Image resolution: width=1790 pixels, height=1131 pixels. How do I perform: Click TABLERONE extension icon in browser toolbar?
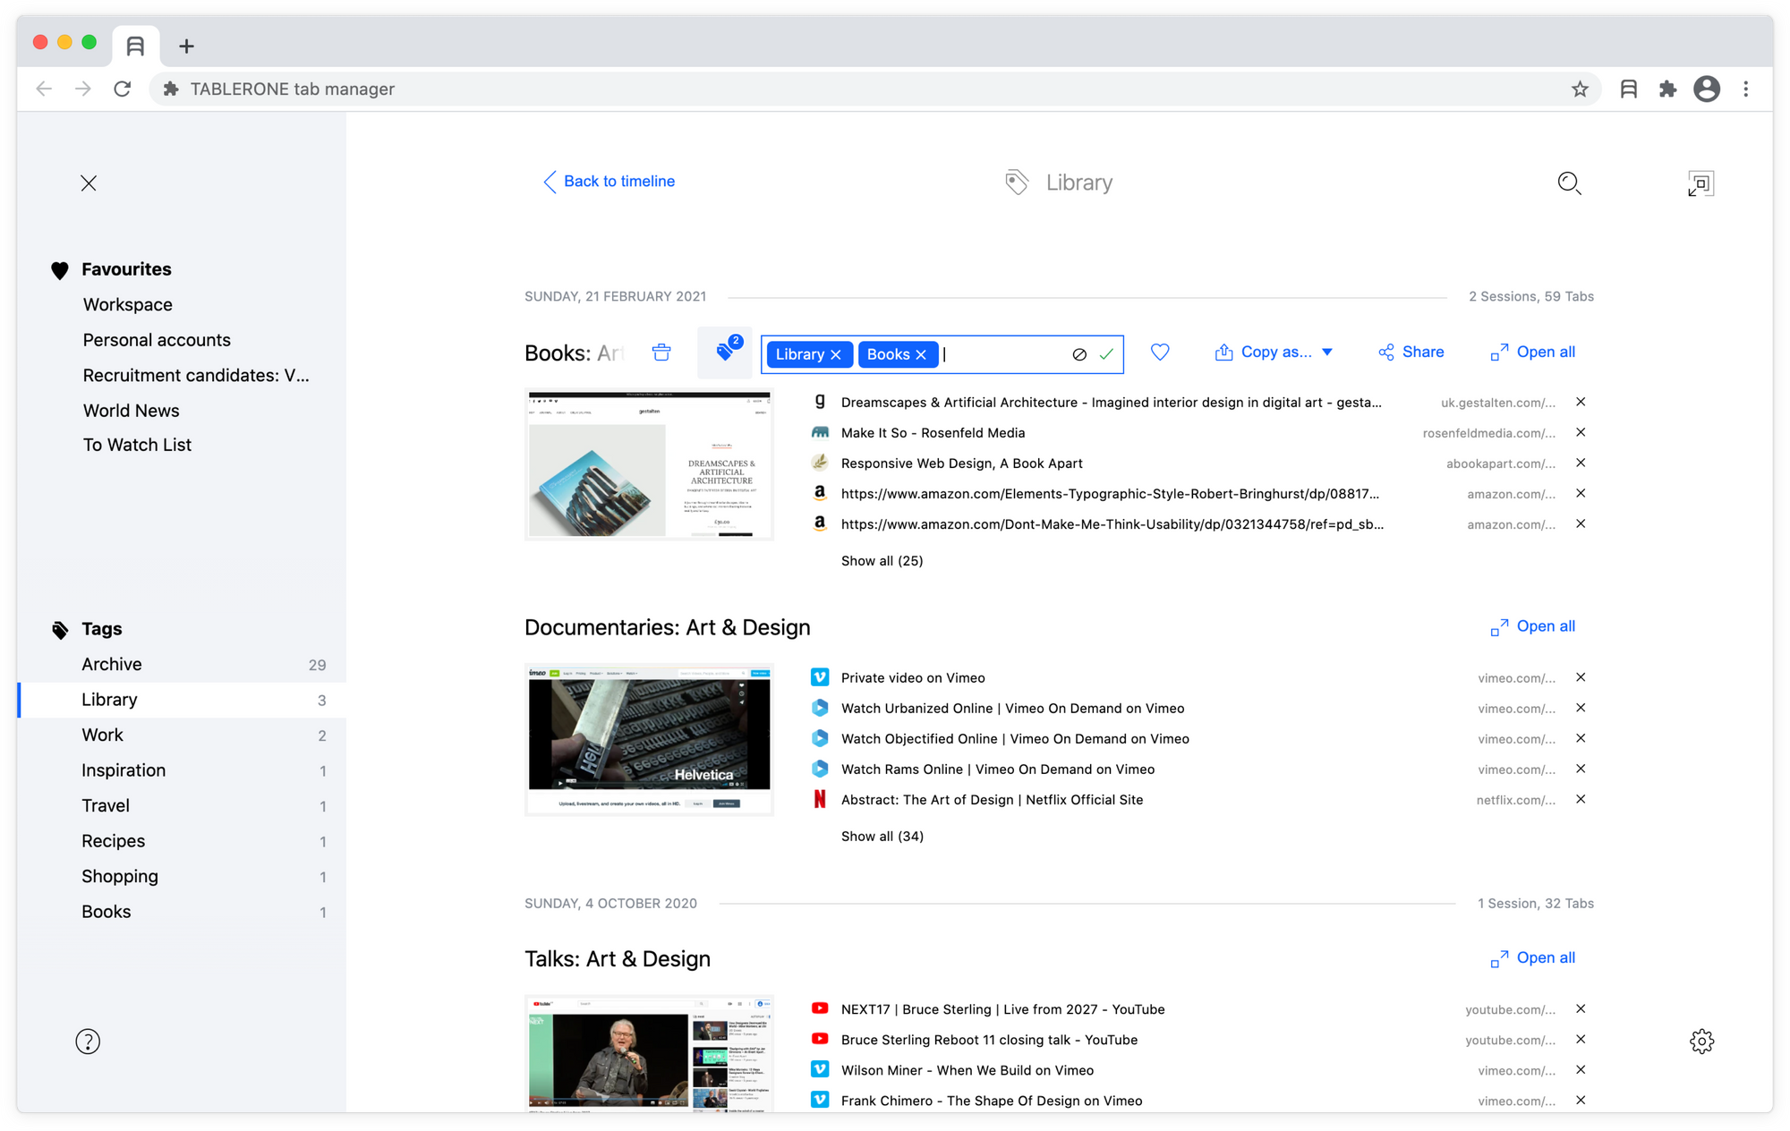point(1629,89)
